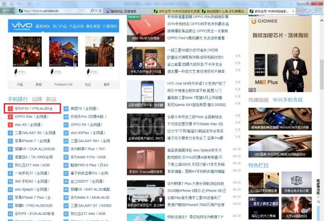Close the active 手机主页 tab
324x221 pixels.
click(293, 11)
